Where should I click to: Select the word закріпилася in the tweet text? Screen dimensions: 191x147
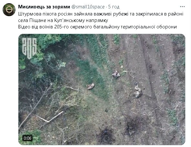[149, 14]
